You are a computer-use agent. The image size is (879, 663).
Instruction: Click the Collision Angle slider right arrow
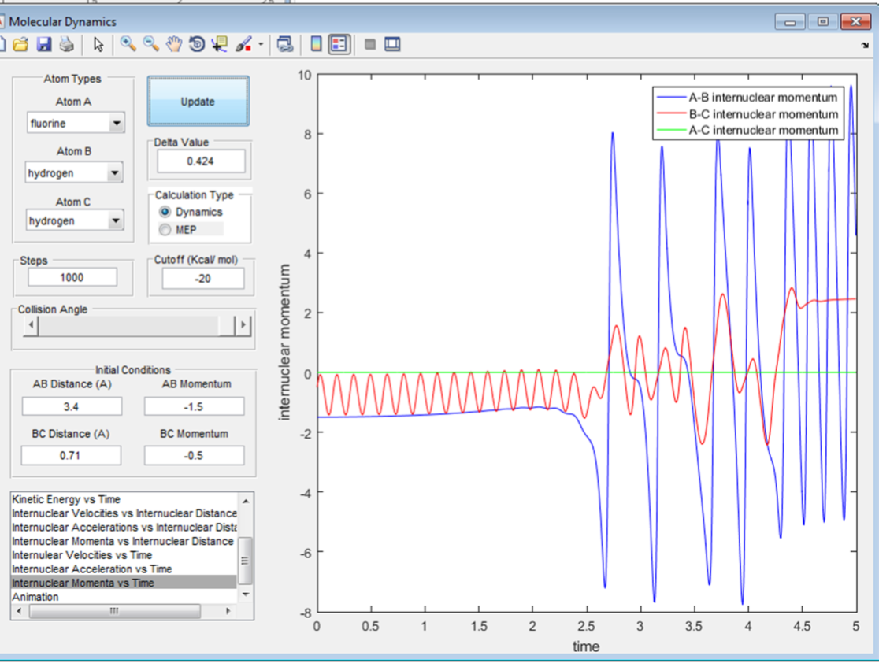243,325
